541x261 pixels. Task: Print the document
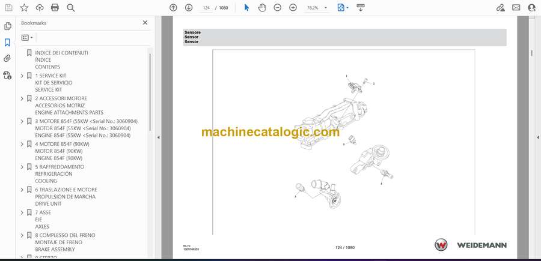tap(55, 8)
